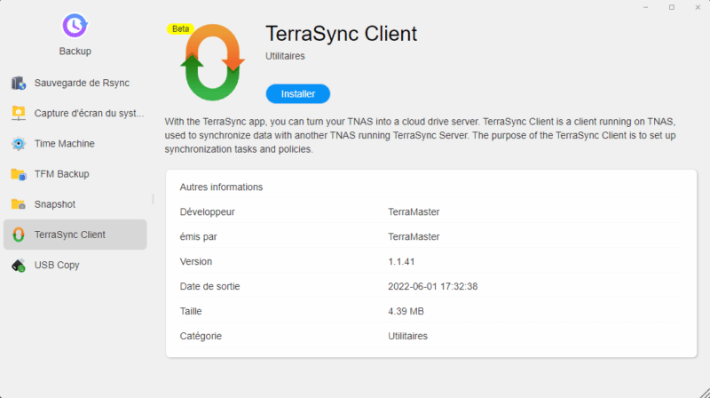
Task: Click the yellow Beta badge
Action: (x=181, y=29)
